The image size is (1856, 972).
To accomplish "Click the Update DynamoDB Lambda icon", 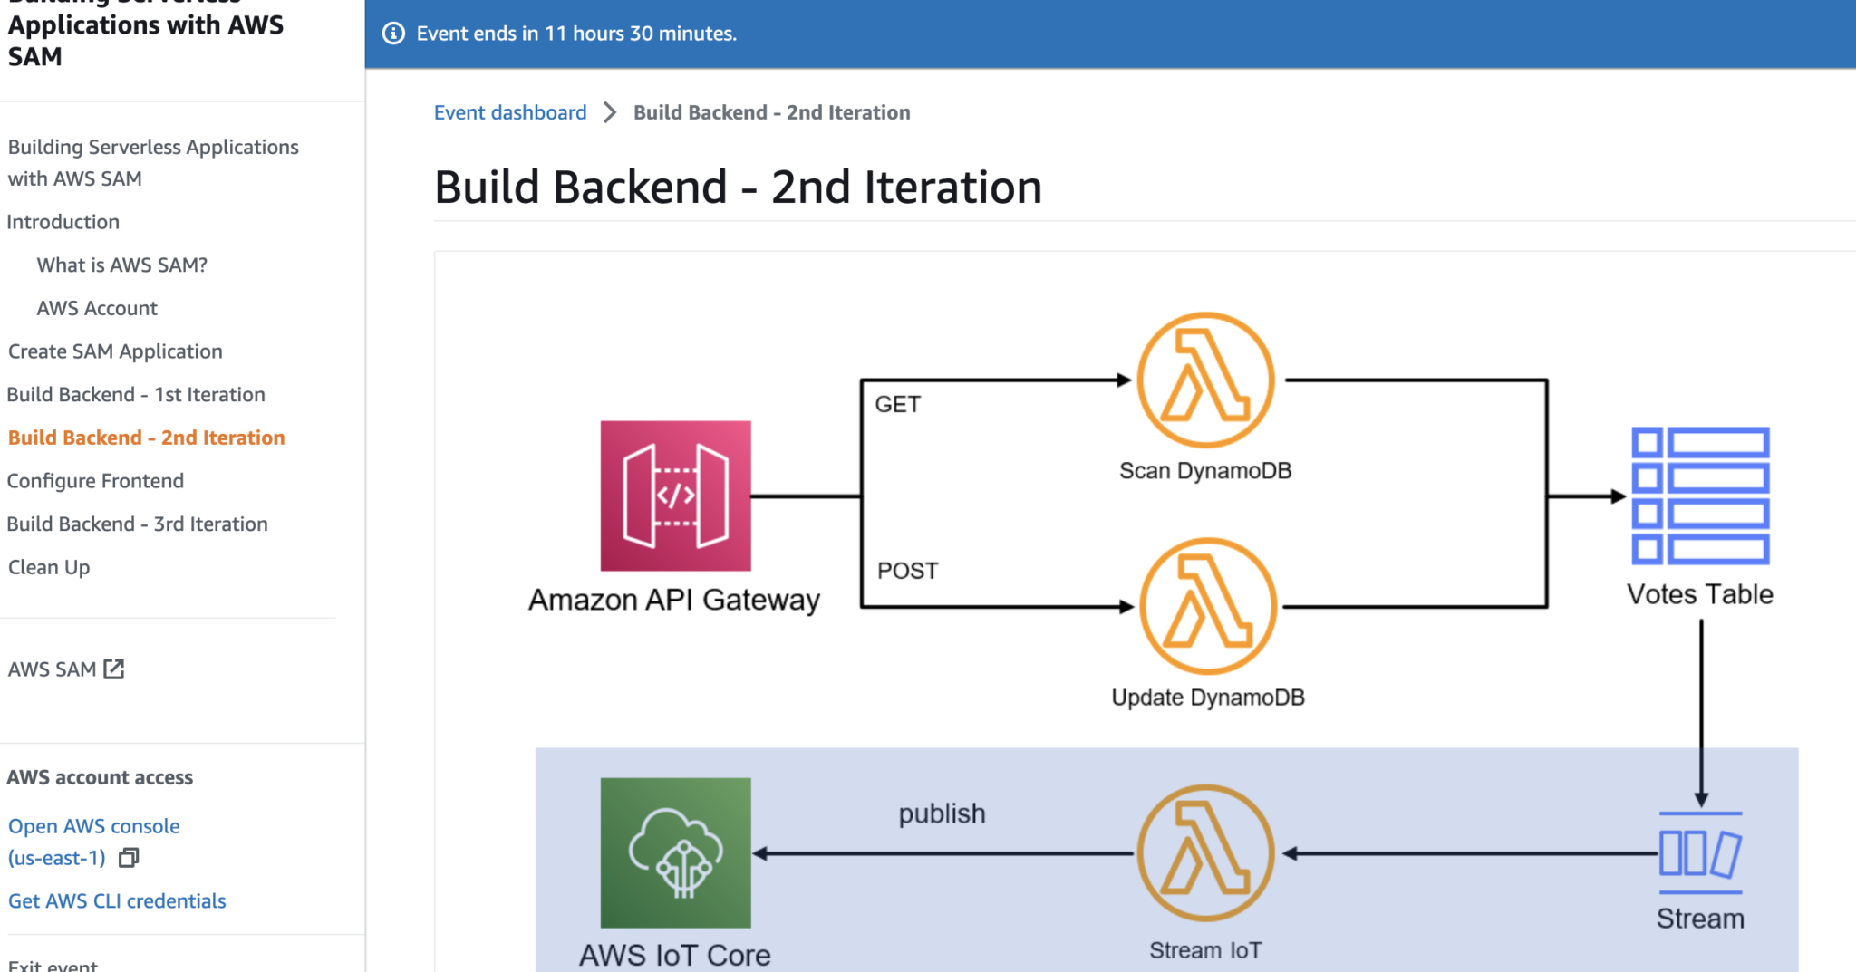I will (1208, 607).
